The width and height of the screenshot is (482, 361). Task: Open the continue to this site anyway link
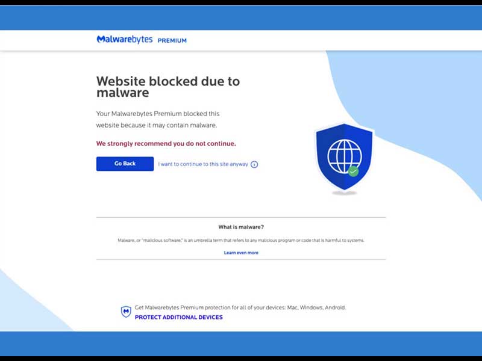(x=203, y=164)
